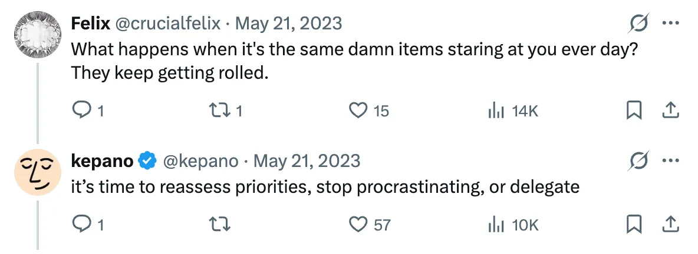
Task: Reply to Felix's tweet
Action: click(80, 110)
